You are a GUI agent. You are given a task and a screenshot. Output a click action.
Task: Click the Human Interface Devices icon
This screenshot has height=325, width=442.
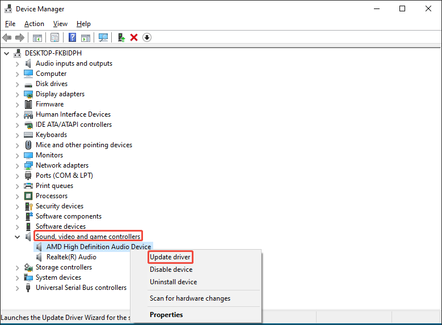[x=28, y=114]
